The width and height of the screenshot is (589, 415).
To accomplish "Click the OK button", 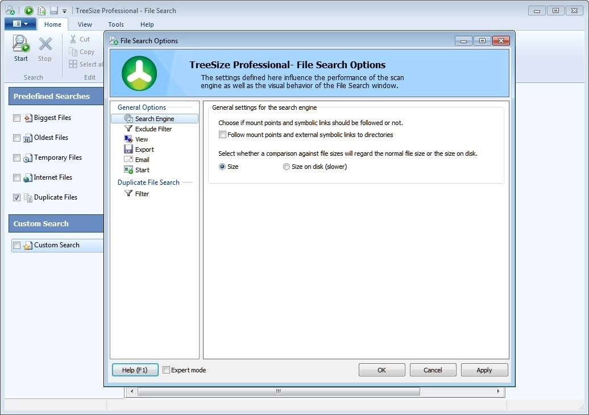I will coord(381,370).
